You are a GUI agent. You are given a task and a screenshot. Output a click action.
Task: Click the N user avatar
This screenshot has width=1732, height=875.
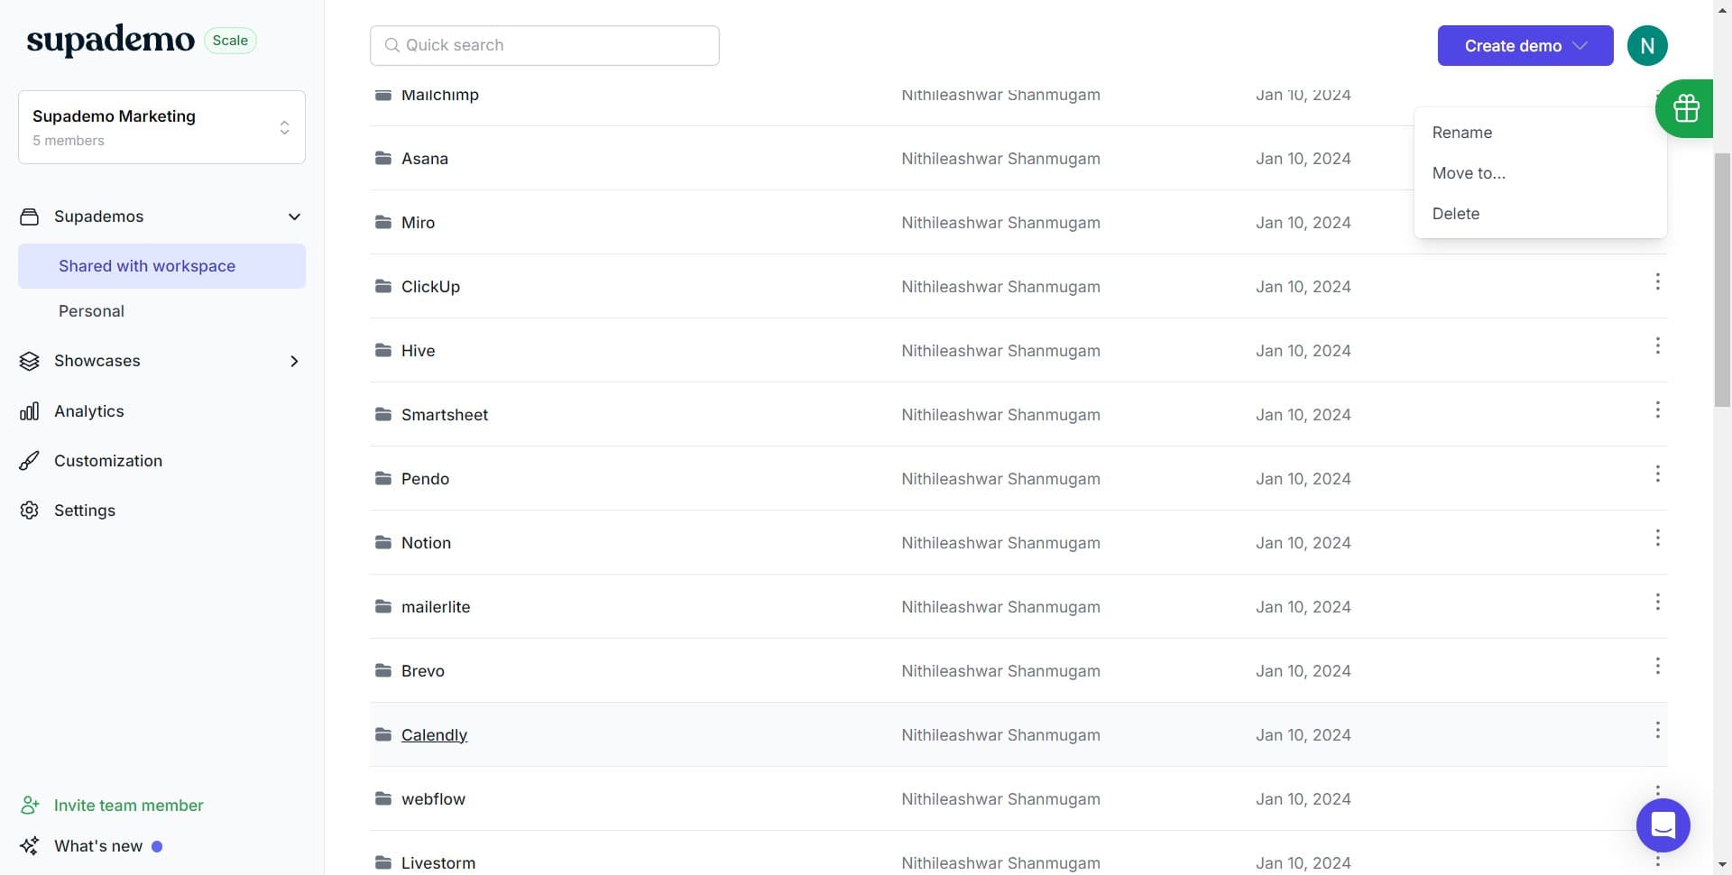coord(1646,46)
